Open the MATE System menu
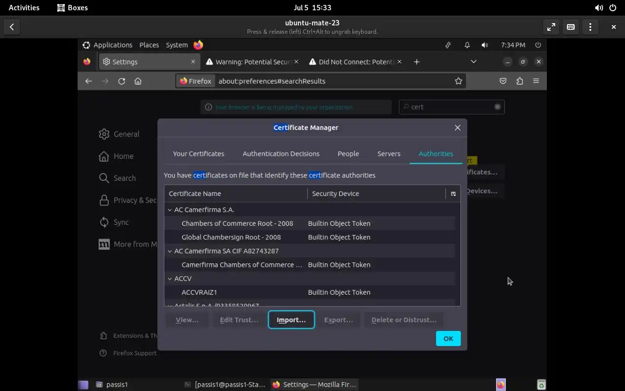This screenshot has width=625, height=391. tap(177, 45)
